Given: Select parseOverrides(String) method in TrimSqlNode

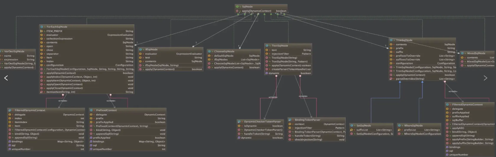Looking at the screenshot, I should pyautogui.click(x=410, y=79).
